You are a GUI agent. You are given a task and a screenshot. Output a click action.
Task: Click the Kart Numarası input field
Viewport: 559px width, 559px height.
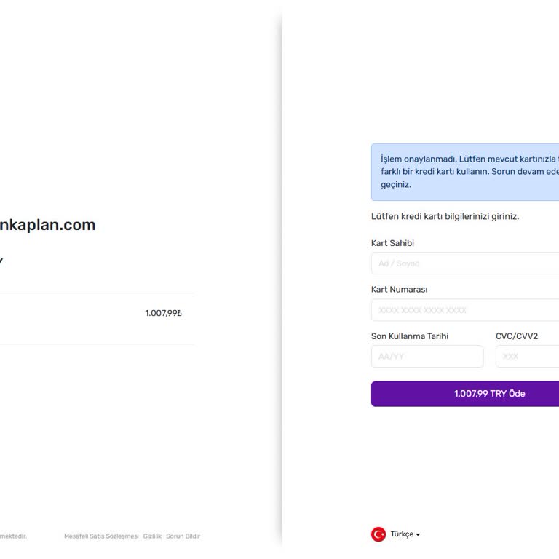[466, 310]
